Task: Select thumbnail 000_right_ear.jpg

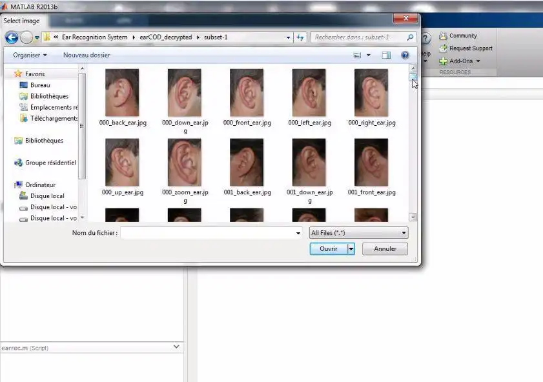Action: [x=372, y=92]
